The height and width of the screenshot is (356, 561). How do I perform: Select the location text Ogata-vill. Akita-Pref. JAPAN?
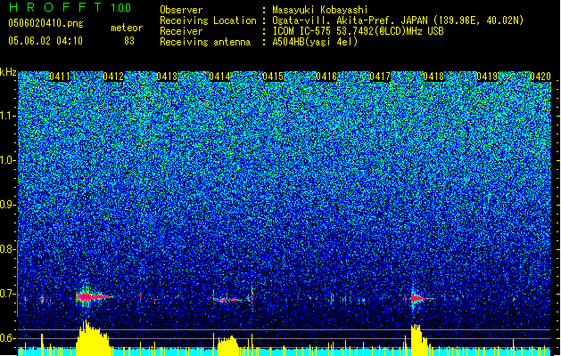click(350, 20)
